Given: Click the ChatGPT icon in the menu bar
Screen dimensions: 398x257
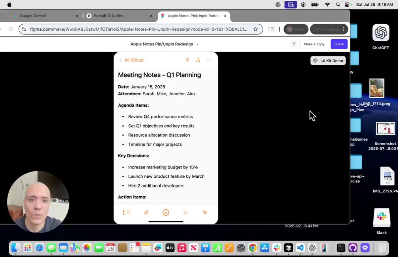Looking at the screenshot, I should tap(278, 5).
